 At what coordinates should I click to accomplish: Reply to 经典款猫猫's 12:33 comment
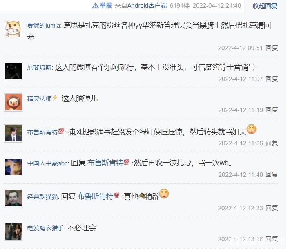272,208
